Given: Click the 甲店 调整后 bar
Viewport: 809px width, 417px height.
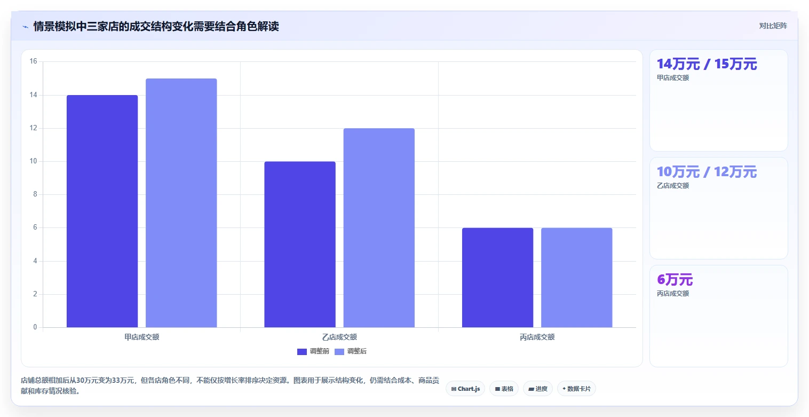Looking at the screenshot, I should [181, 203].
